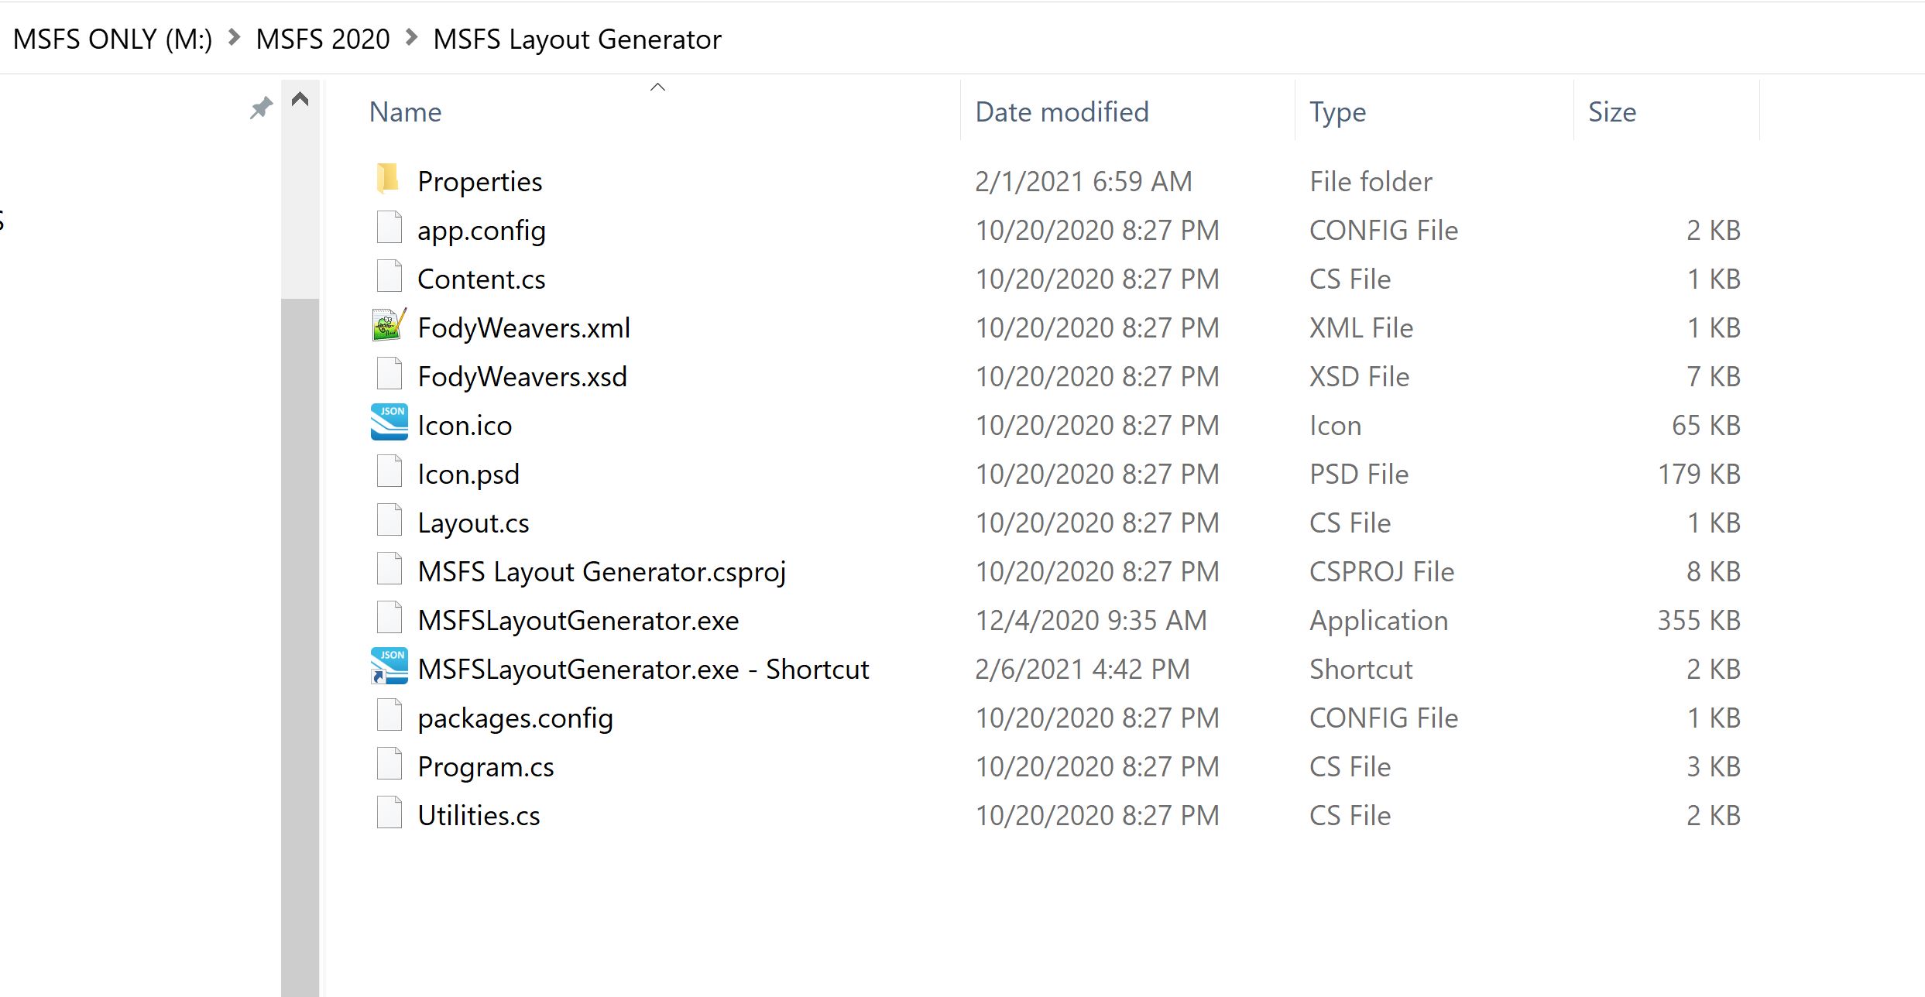Screen dimensions: 1925x997
Task: Select the Utilities.cs file name
Action: [x=479, y=816]
